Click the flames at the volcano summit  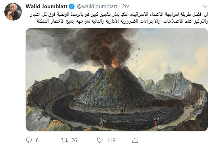(x=114, y=63)
